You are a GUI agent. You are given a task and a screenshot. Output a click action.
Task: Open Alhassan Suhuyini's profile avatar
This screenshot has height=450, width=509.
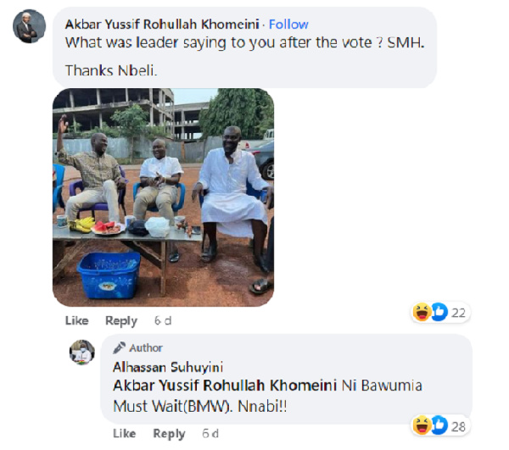[82, 352]
